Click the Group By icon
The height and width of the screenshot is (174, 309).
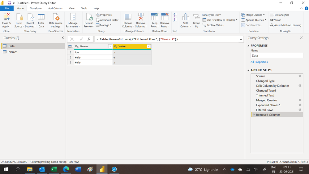click(x=196, y=17)
